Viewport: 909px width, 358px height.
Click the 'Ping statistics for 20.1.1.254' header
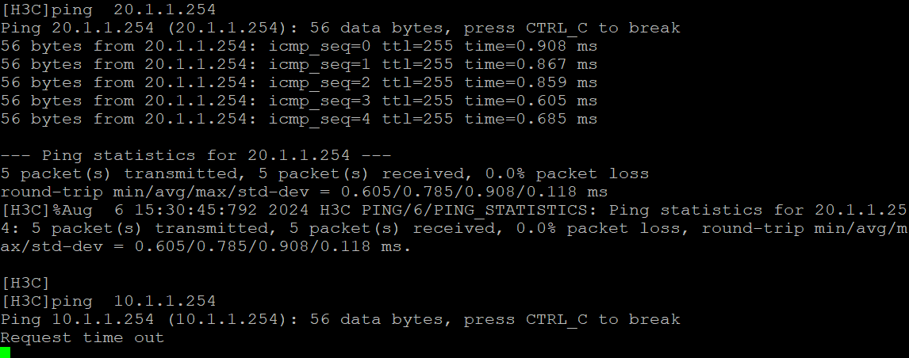[196, 155]
